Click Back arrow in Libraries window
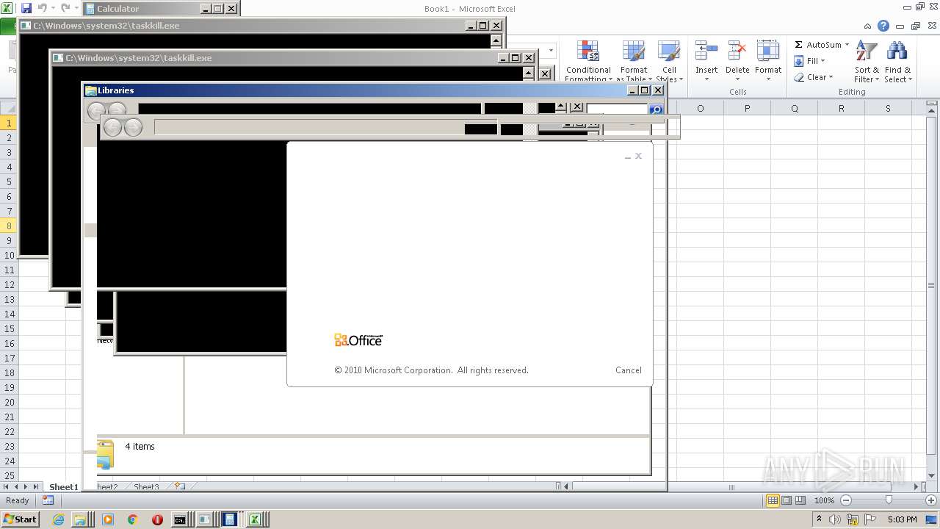The width and height of the screenshot is (940, 529). 95,112
